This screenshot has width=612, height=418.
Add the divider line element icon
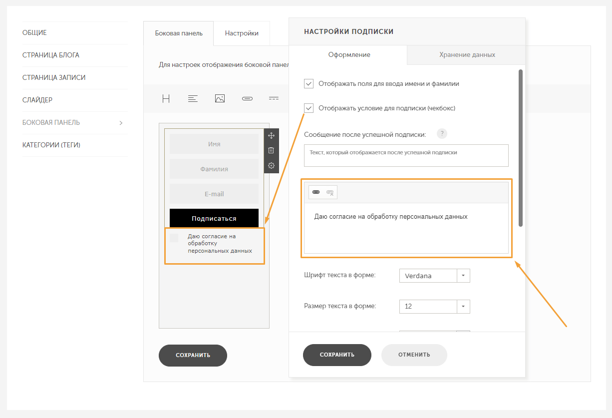click(x=274, y=98)
